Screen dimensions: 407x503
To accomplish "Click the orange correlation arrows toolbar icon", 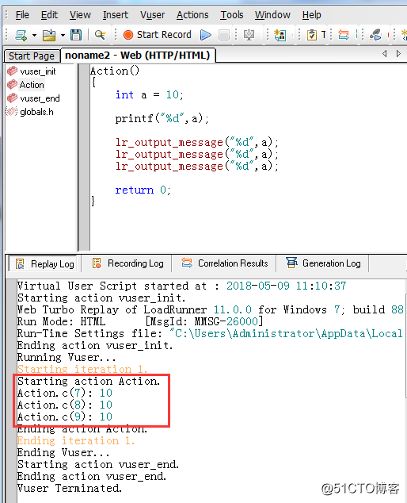I will (x=344, y=35).
